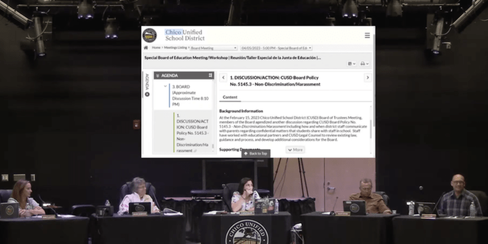This screenshot has width=488, height=244.
Task: Open the Board Meeting dropdown
Action: click(x=213, y=48)
